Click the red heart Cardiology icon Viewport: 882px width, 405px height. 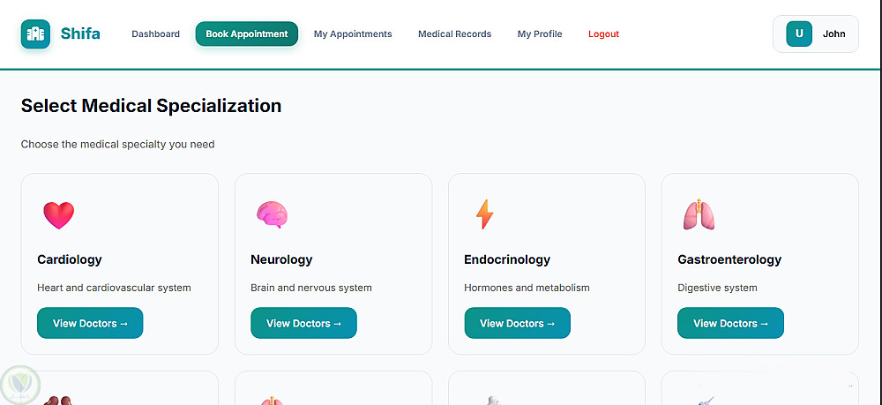tap(59, 214)
